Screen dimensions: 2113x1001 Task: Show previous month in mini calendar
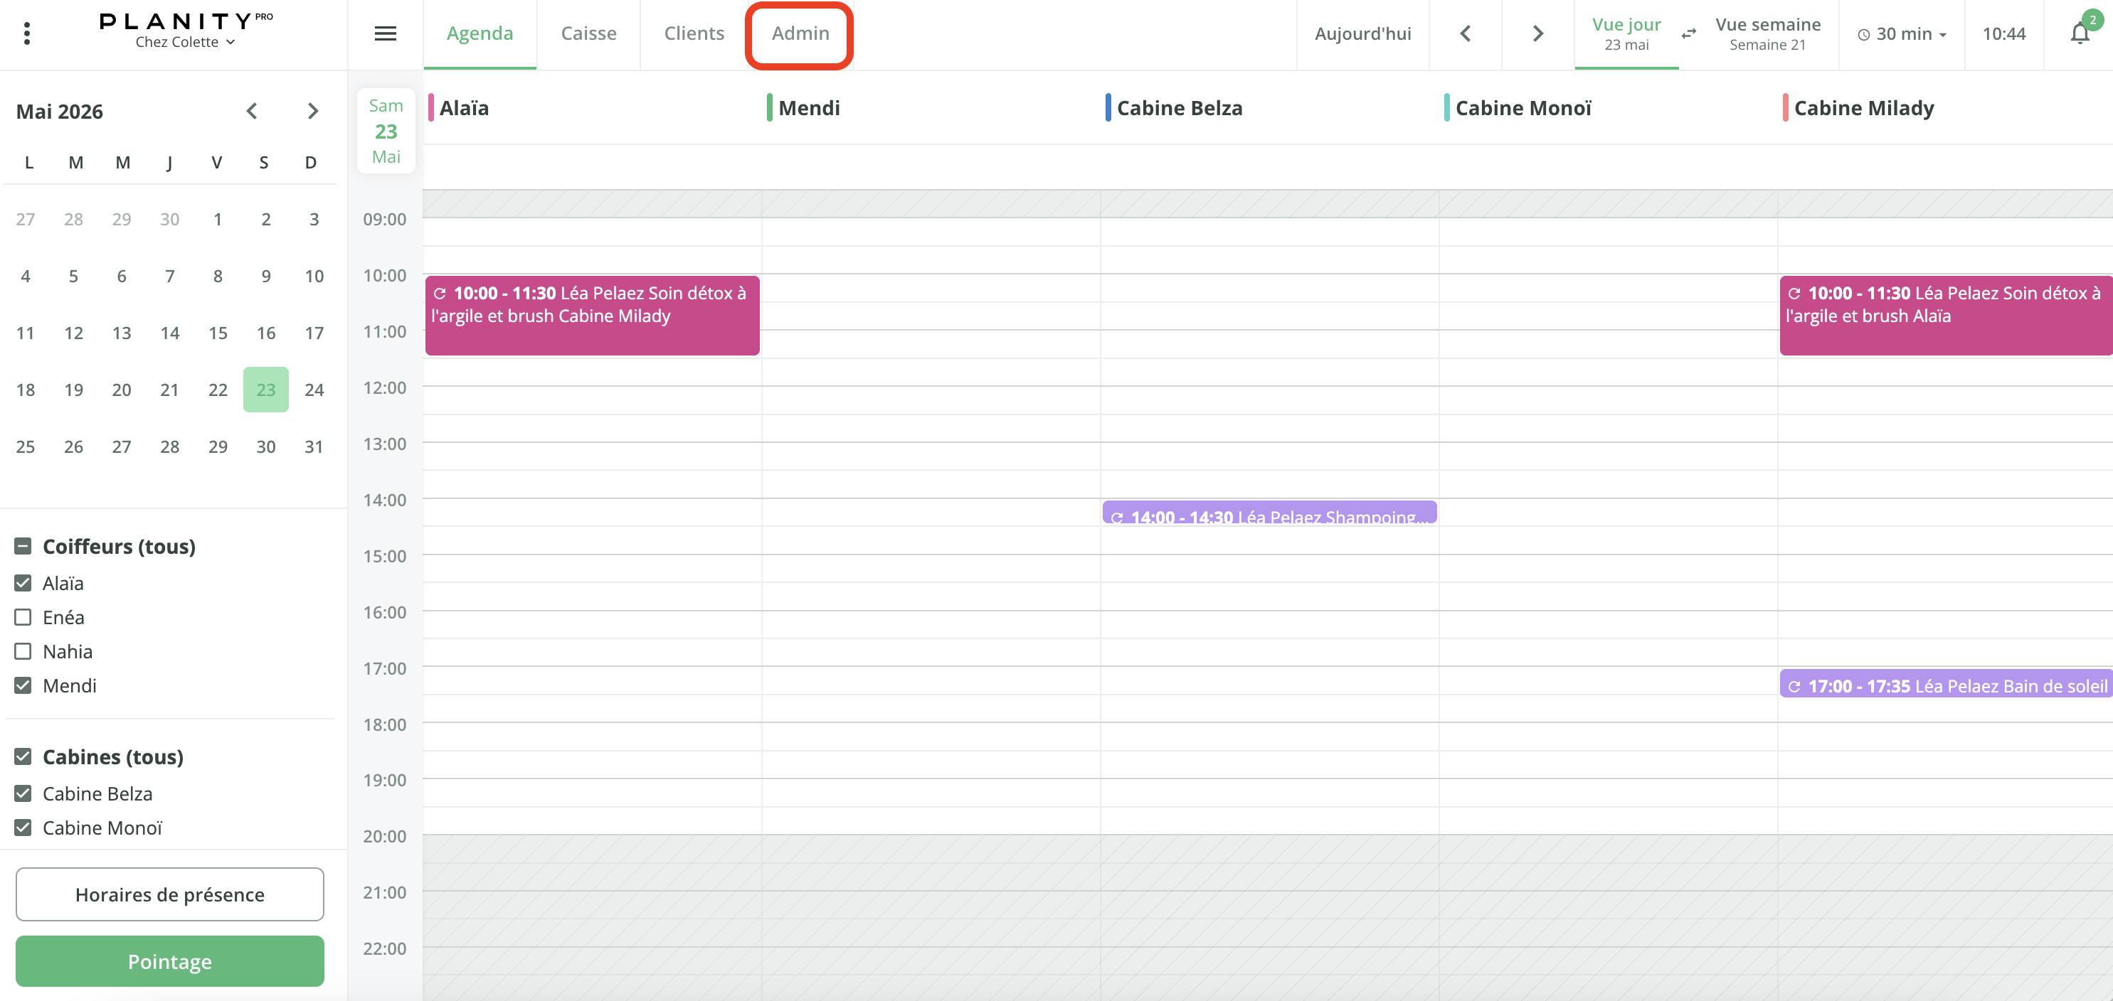(x=252, y=112)
